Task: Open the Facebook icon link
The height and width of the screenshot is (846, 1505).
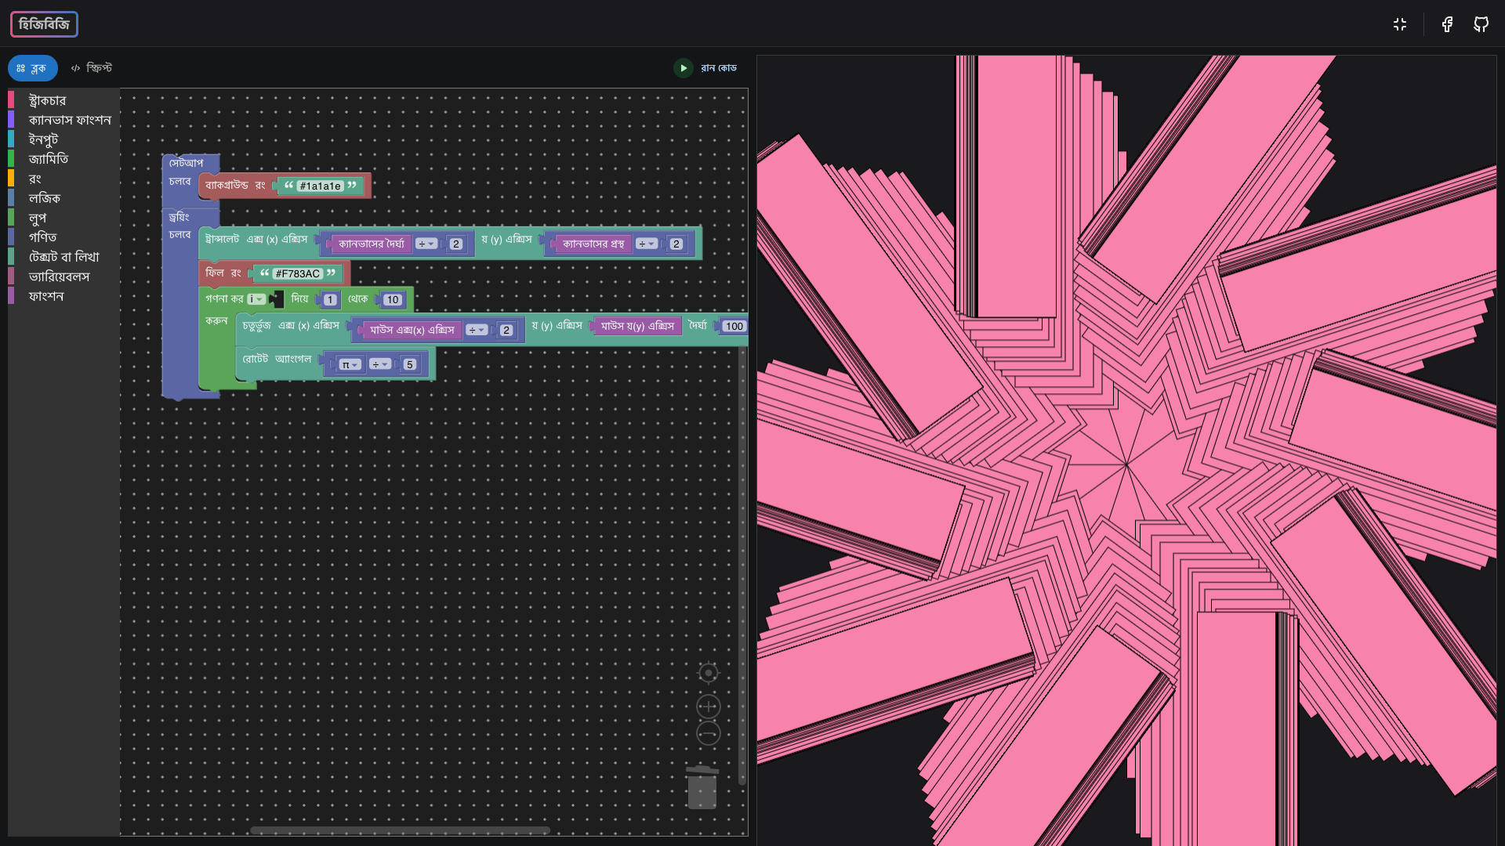Action: tap(1447, 24)
